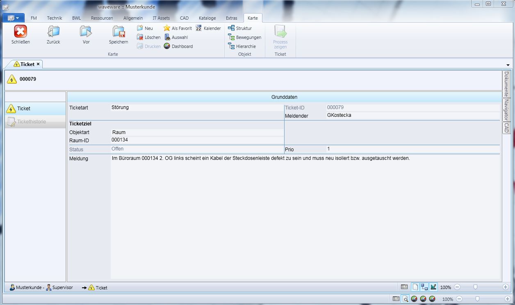Expand the Dokumente side panel
Image resolution: width=515 pixels, height=305 pixels.
(x=507, y=84)
